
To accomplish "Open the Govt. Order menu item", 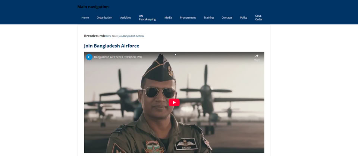I will coord(258,17).
